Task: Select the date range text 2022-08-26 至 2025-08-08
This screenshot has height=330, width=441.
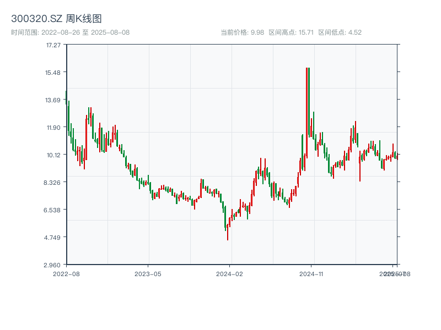Action: tap(85, 32)
